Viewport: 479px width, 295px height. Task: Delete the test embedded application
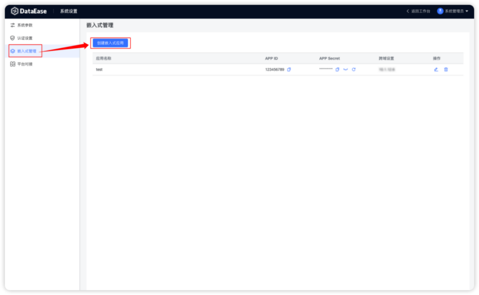pos(446,70)
